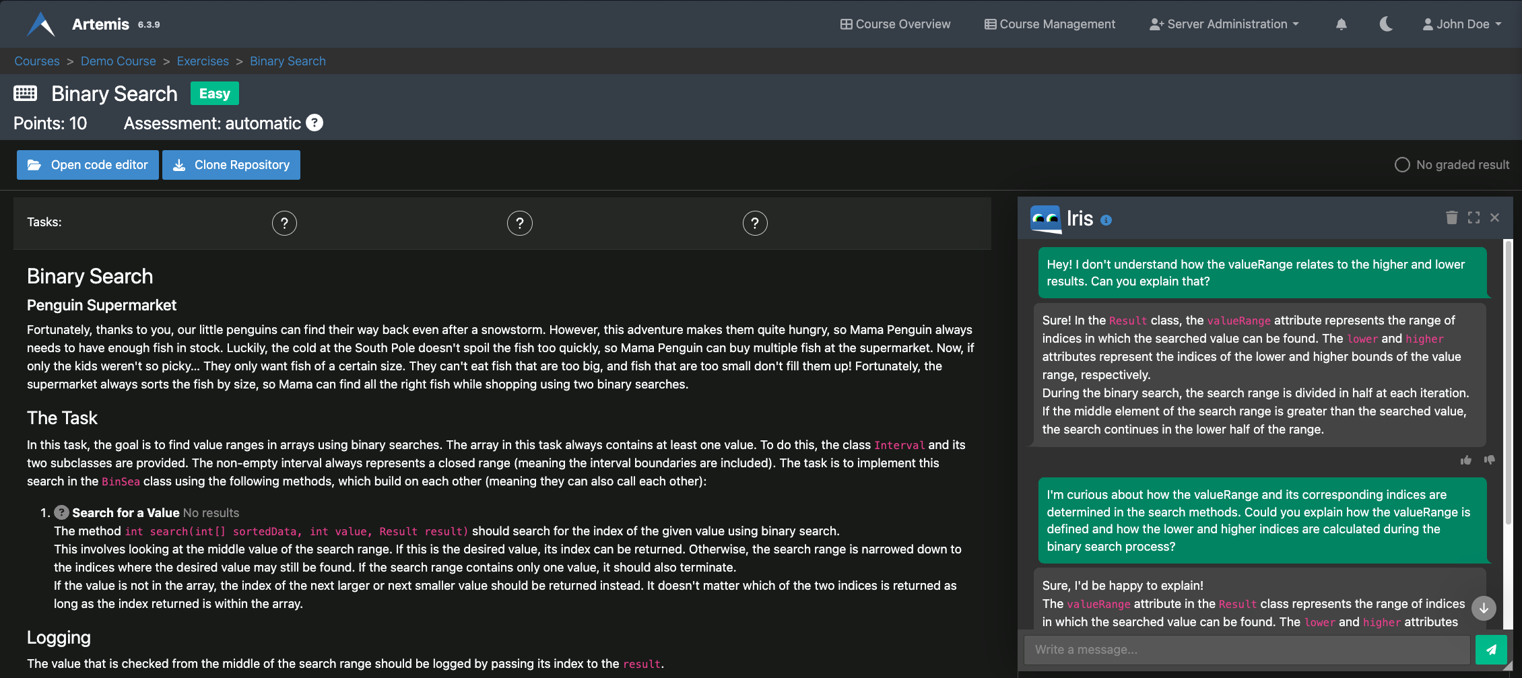This screenshot has width=1522, height=678.
Task: Click 'Search for a Value' task title
Action: coord(126,513)
